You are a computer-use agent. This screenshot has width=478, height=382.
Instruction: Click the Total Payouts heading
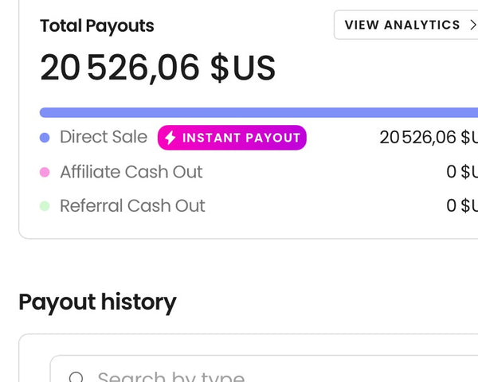coord(97,25)
